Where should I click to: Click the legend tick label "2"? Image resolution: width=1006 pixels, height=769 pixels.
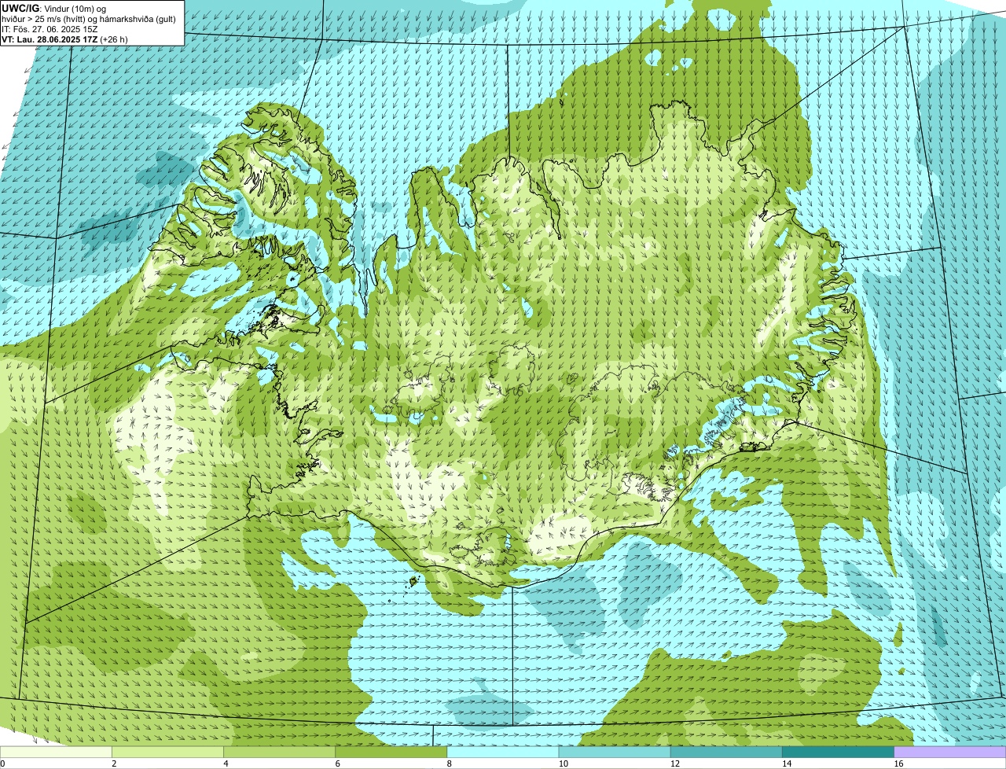pyautogui.click(x=115, y=763)
